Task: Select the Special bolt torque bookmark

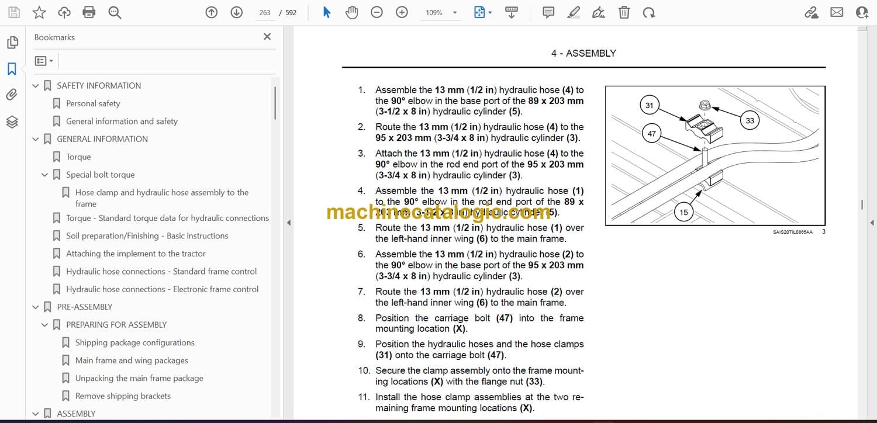Action: pos(101,175)
